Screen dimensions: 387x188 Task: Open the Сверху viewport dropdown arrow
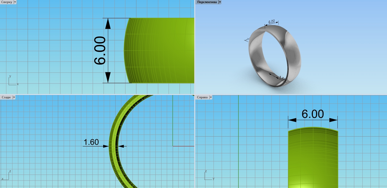pyautogui.click(x=15, y=2)
